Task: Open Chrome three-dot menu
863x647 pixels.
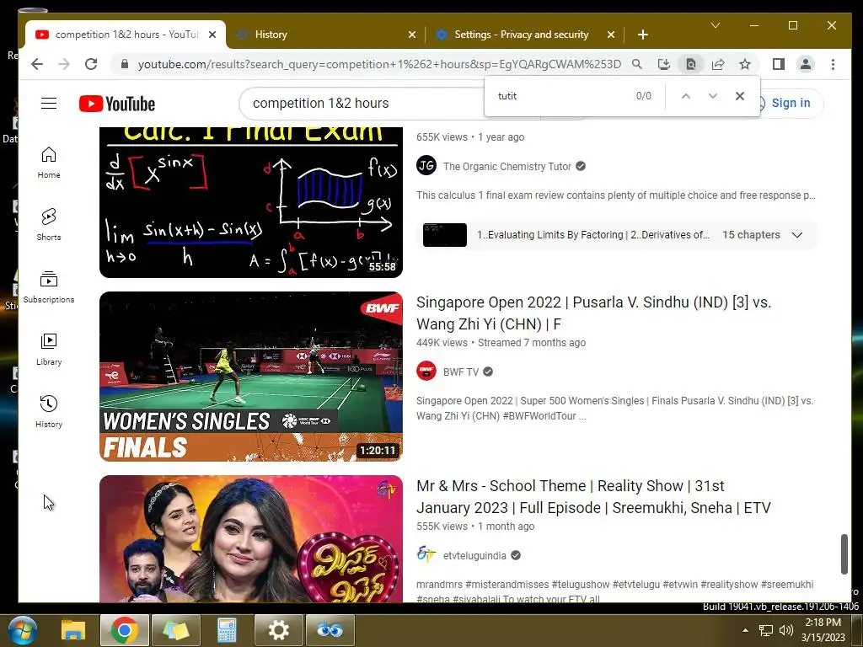Action: [833, 64]
